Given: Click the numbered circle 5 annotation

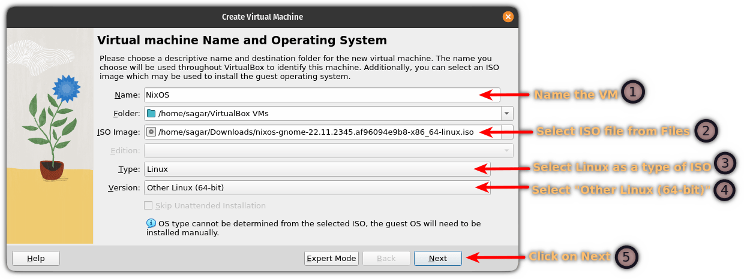Looking at the screenshot, I should (x=626, y=256).
